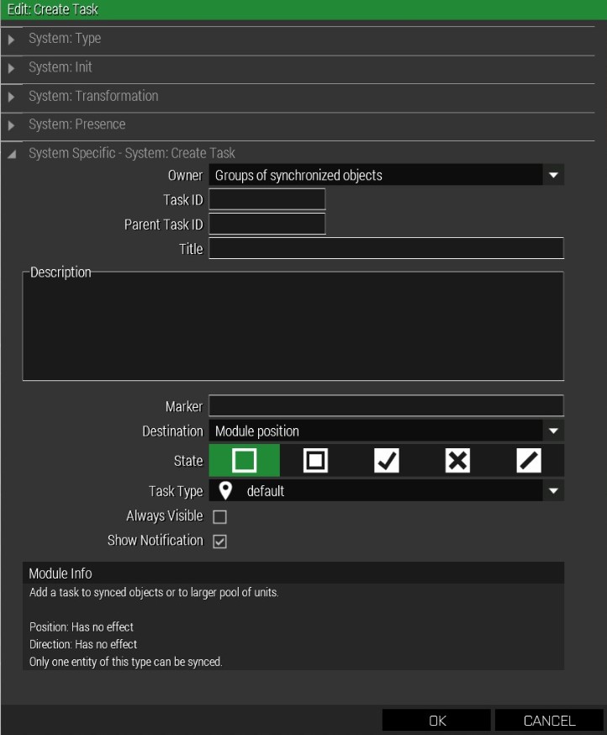Expand the System: Init section
The height and width of the screenshot is (735, 607).
[12, 68]
